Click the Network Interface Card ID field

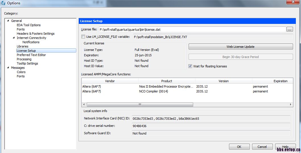tap(211, 118)
